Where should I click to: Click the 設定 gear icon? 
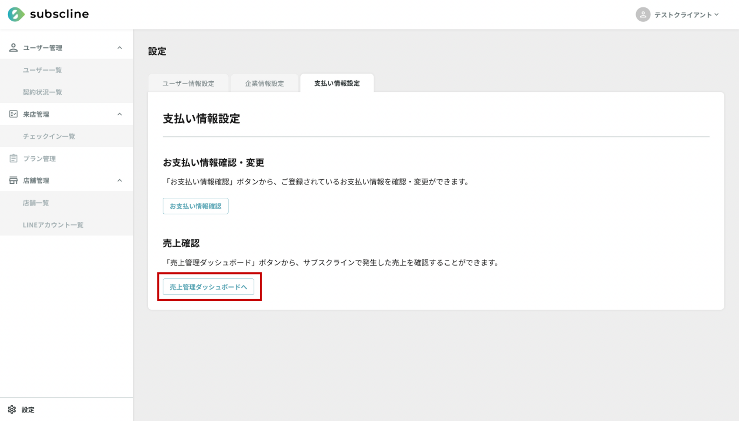[x=12, y=410]
